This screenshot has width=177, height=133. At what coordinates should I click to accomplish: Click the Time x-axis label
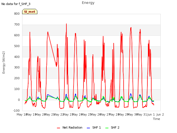[x=157, y=119]
